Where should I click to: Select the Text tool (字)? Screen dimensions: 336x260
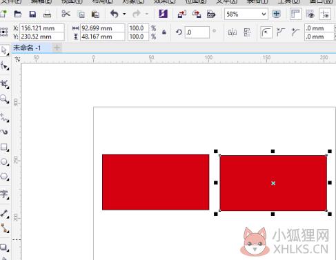pyautogui.click(x=4, y=194)
